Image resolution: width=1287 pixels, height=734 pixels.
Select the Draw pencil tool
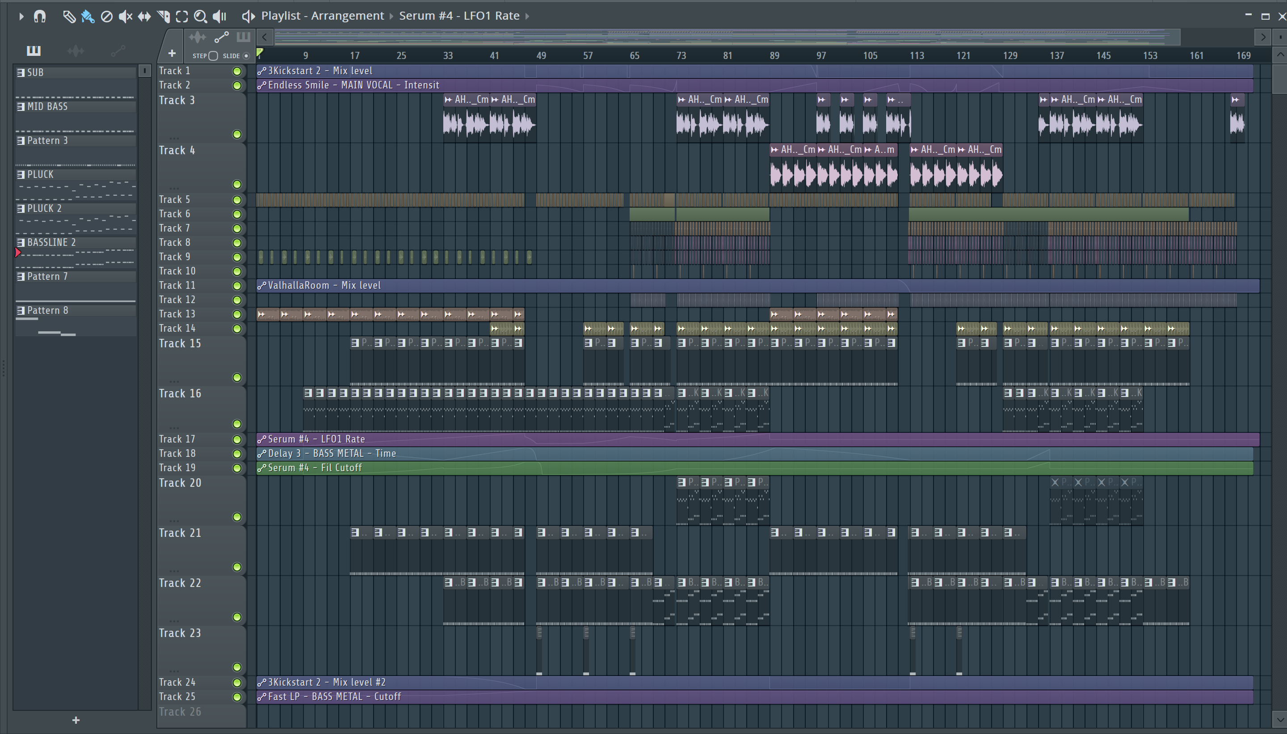(68, 17)
